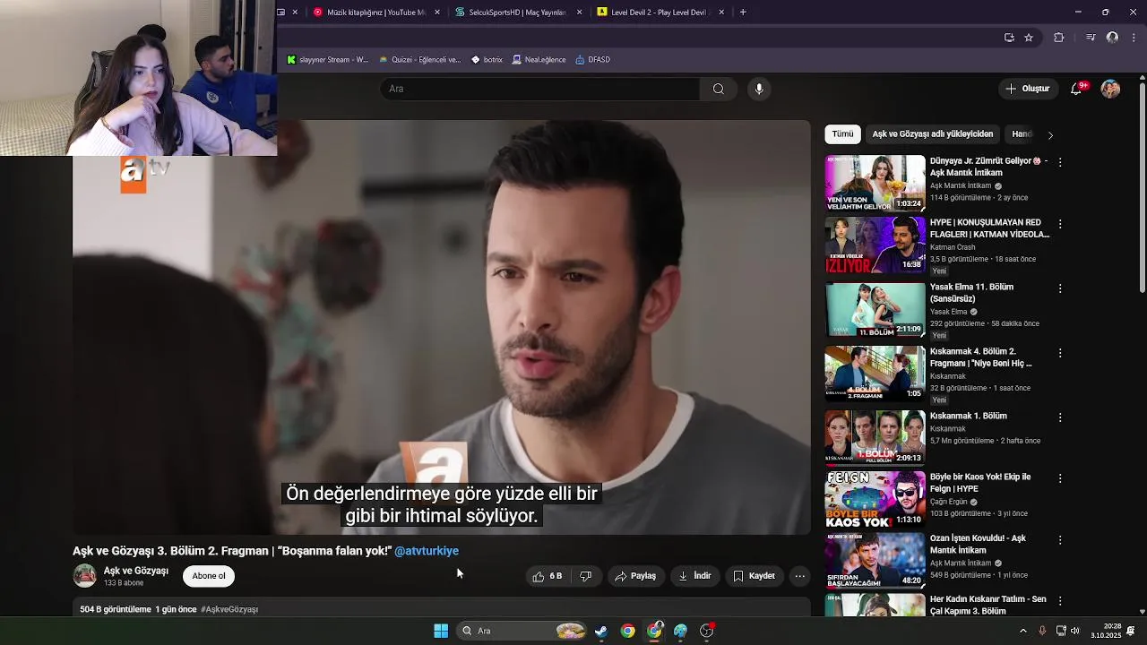
Task: Select the Aşk ve Gözyaşı adlı yükleyiciden chip
Action: [x=933, y=134]
